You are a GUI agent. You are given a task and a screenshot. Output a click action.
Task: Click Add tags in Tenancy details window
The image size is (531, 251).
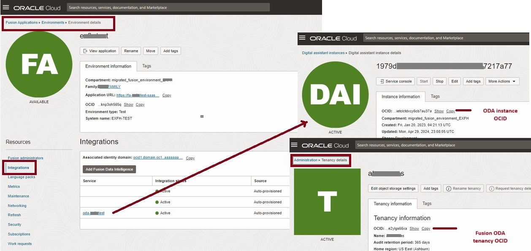point(431,189)
